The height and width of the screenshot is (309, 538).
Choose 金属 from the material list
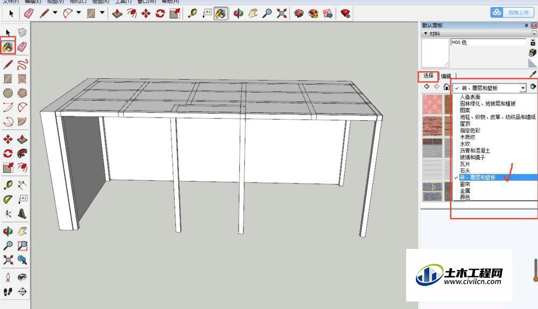coord(465,190)
